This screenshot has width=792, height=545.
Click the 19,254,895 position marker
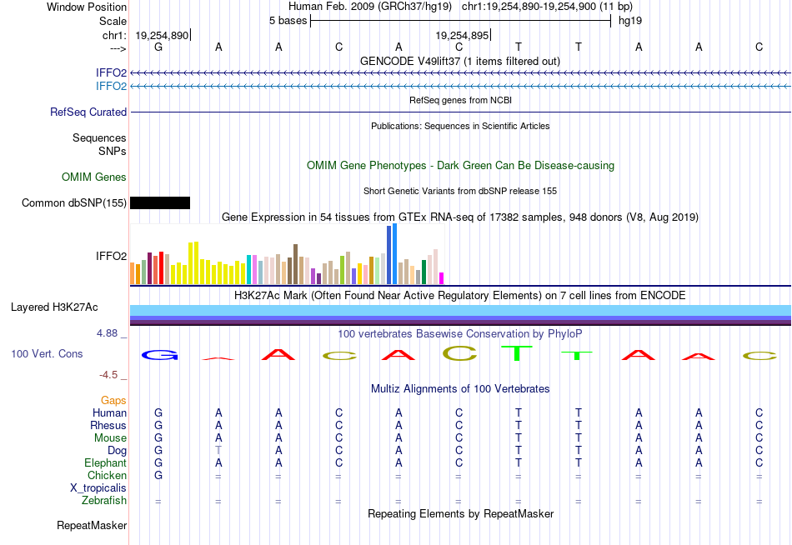pyautogui.click(x=462, y=35)
